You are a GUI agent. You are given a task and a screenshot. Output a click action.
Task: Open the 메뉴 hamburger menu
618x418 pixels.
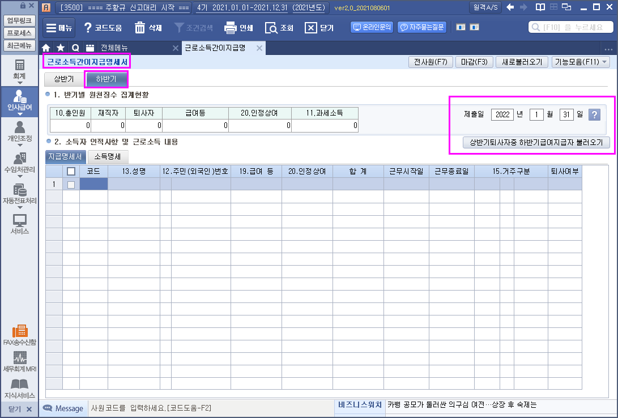[x=59, y=28]
